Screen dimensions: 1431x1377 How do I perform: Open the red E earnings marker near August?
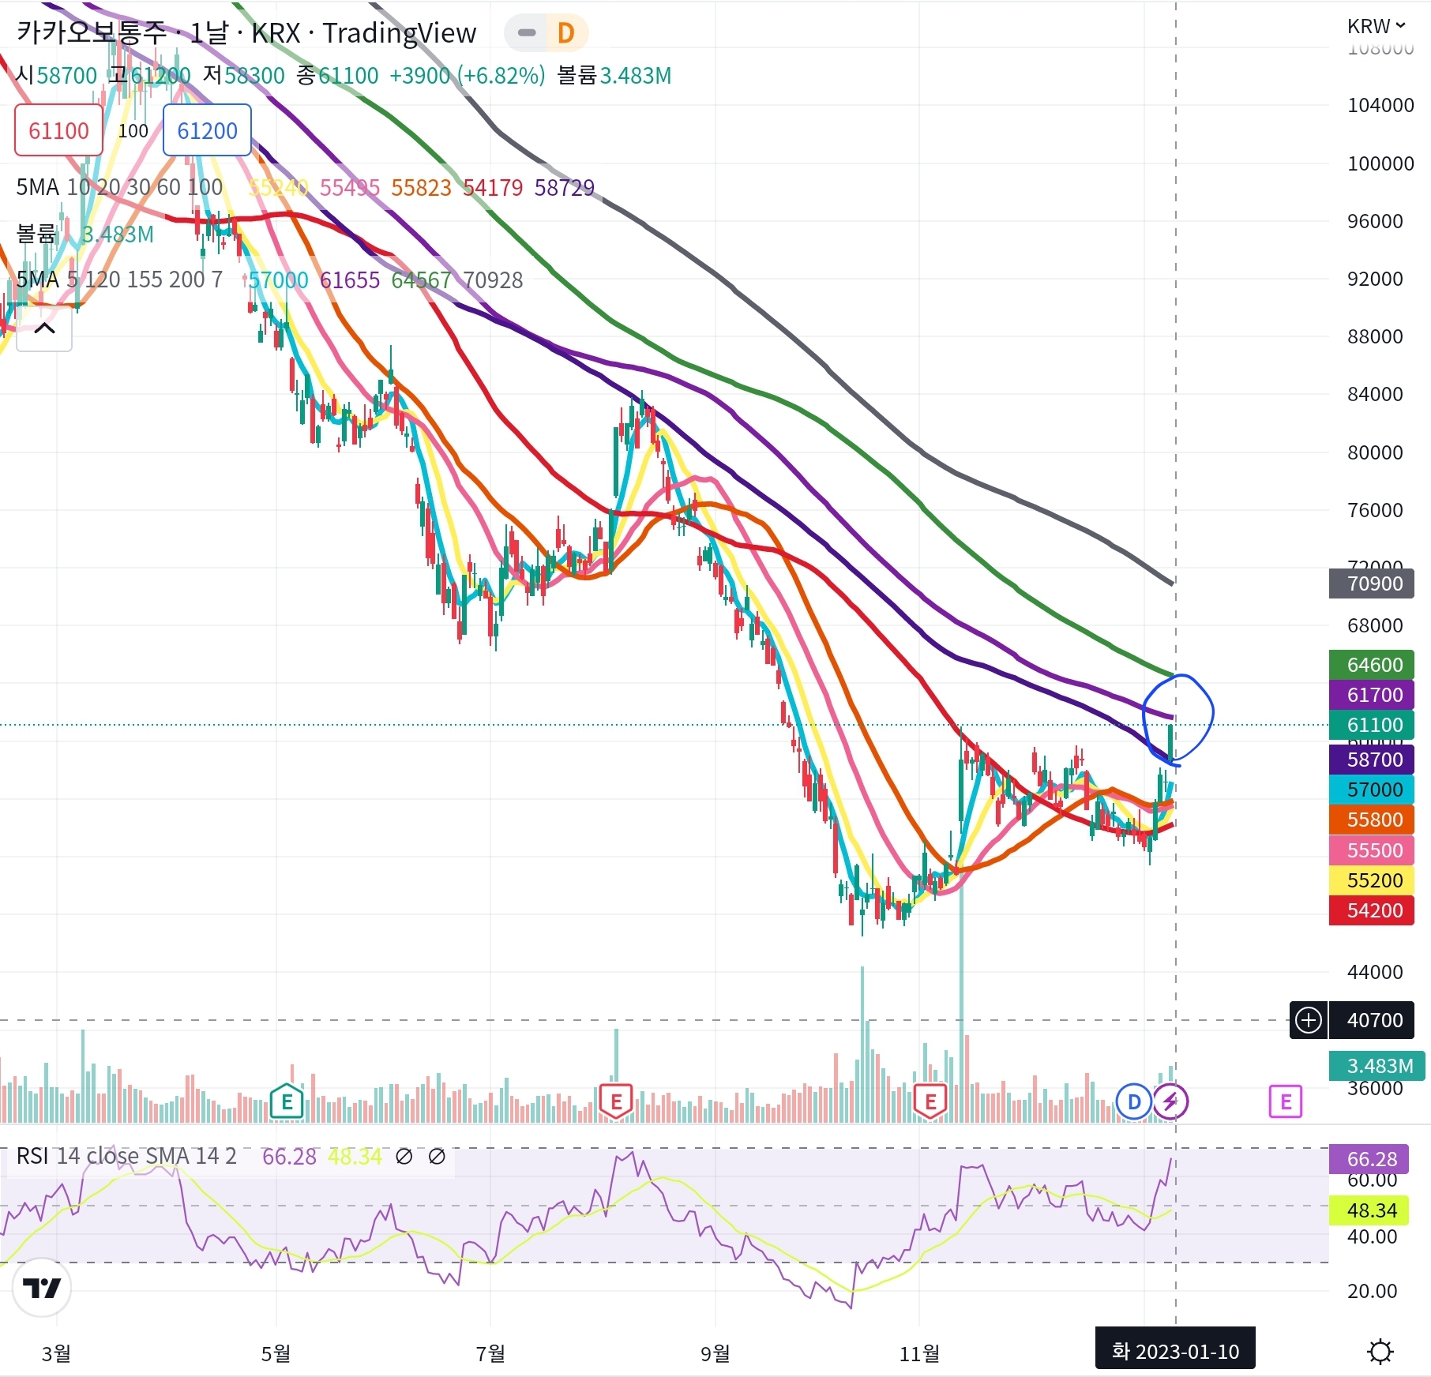(x=616, y=1101)
